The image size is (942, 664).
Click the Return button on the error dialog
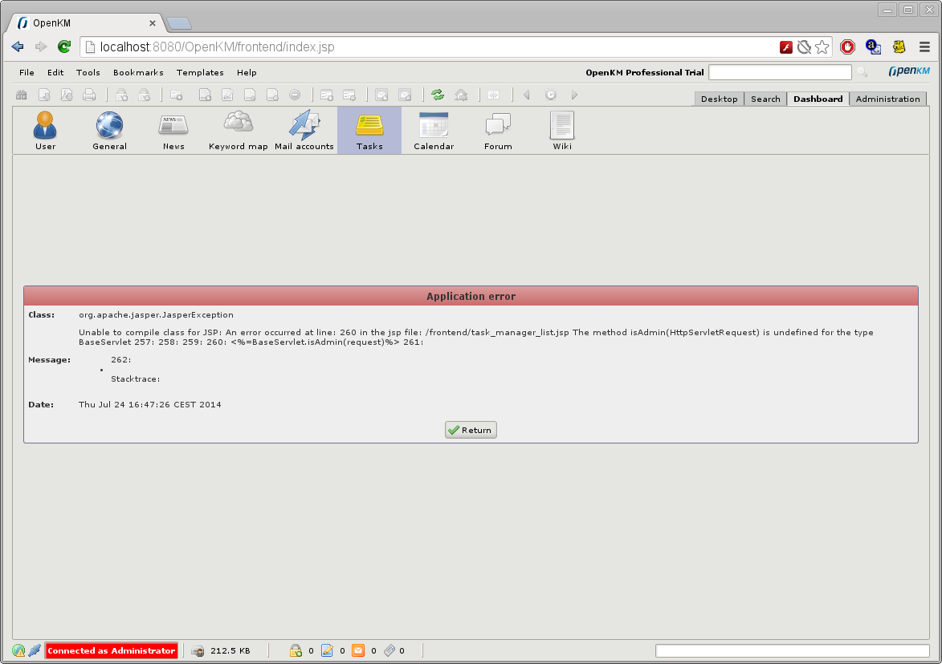click(471, 429)
